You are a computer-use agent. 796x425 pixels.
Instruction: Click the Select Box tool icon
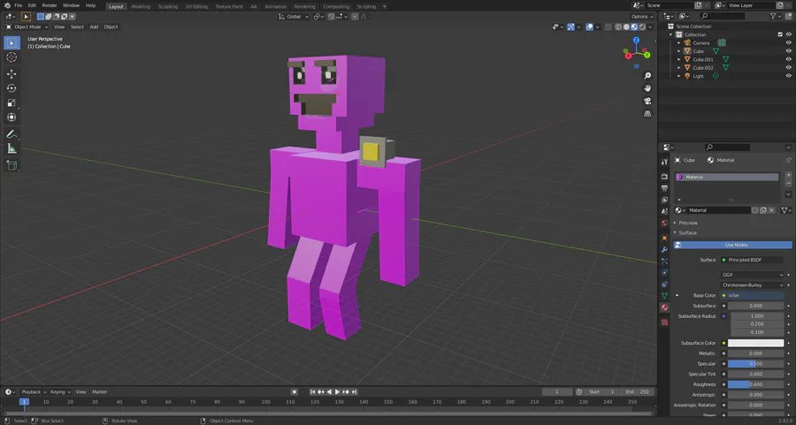pos(11,42)
